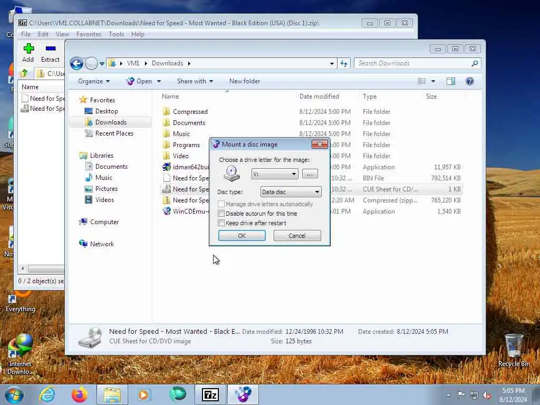Open File menu in 7-Zip

[26, 34]
